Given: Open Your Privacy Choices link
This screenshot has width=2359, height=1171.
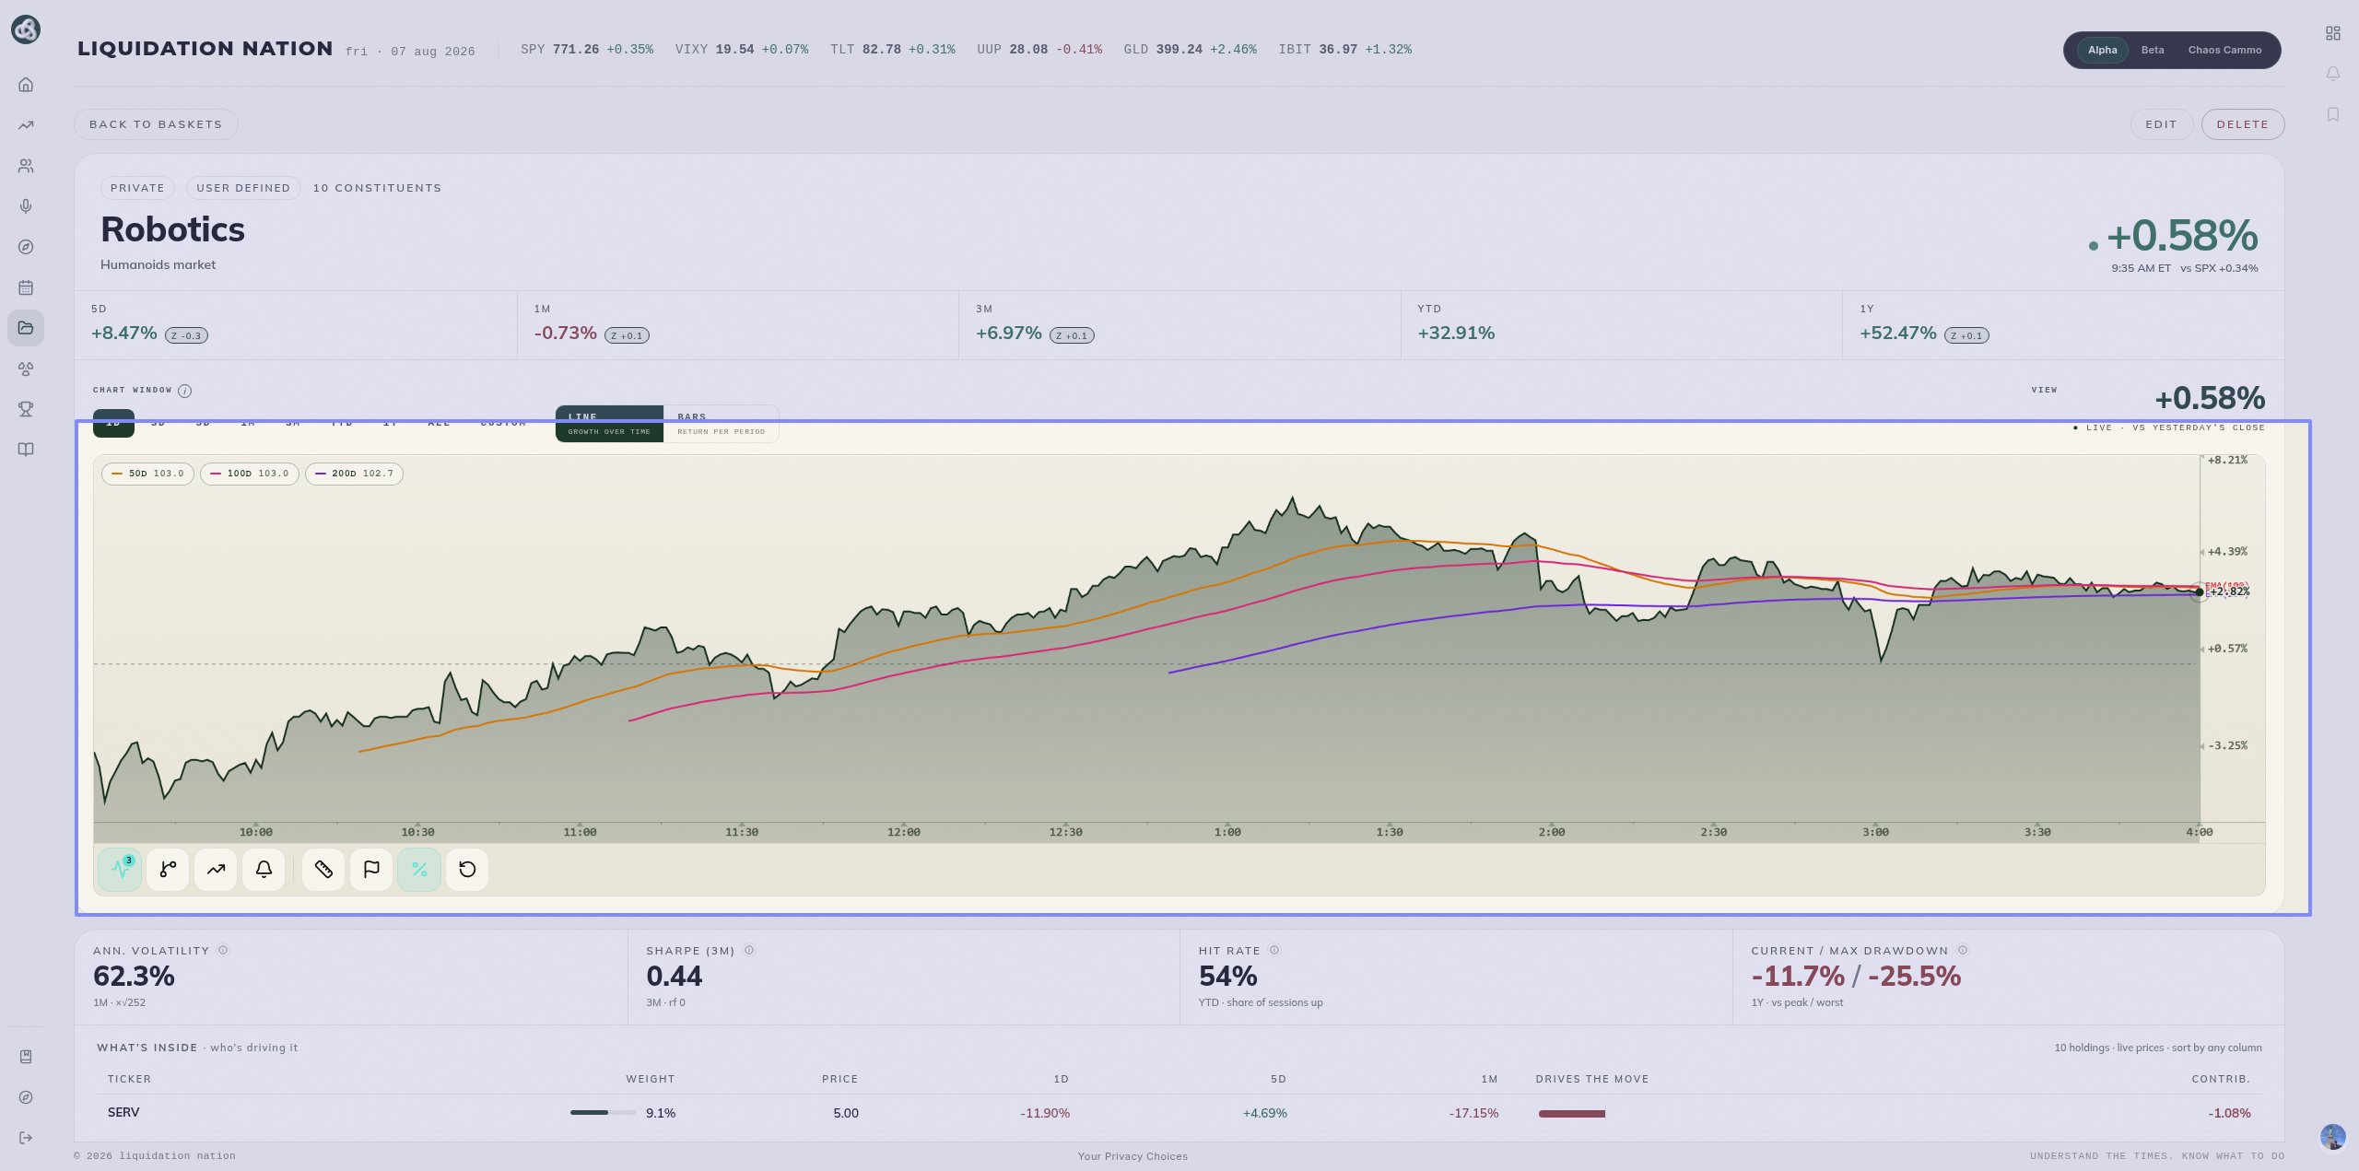Looking at the screenshot, I should 1133,1156.
